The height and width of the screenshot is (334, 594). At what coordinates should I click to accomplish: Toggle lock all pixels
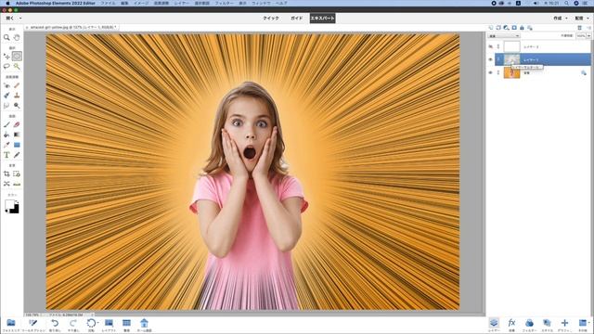(522, 28)
